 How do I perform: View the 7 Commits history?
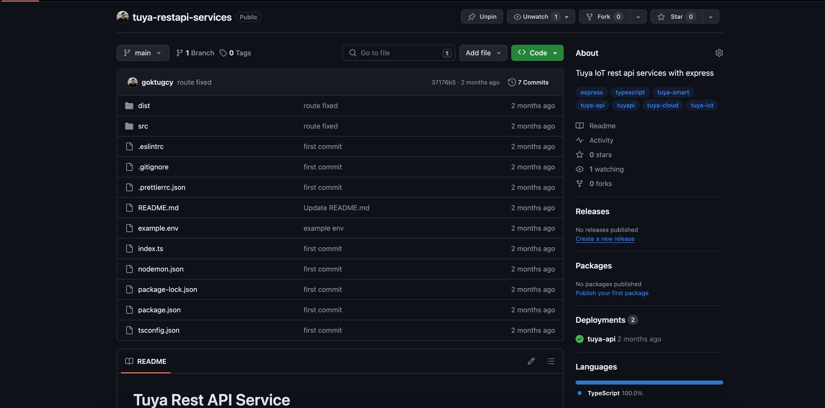pyautogui.click(x=532, y=82)
